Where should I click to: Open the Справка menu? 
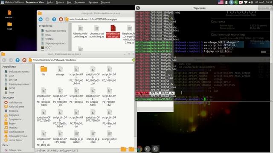tap(105, 3)
